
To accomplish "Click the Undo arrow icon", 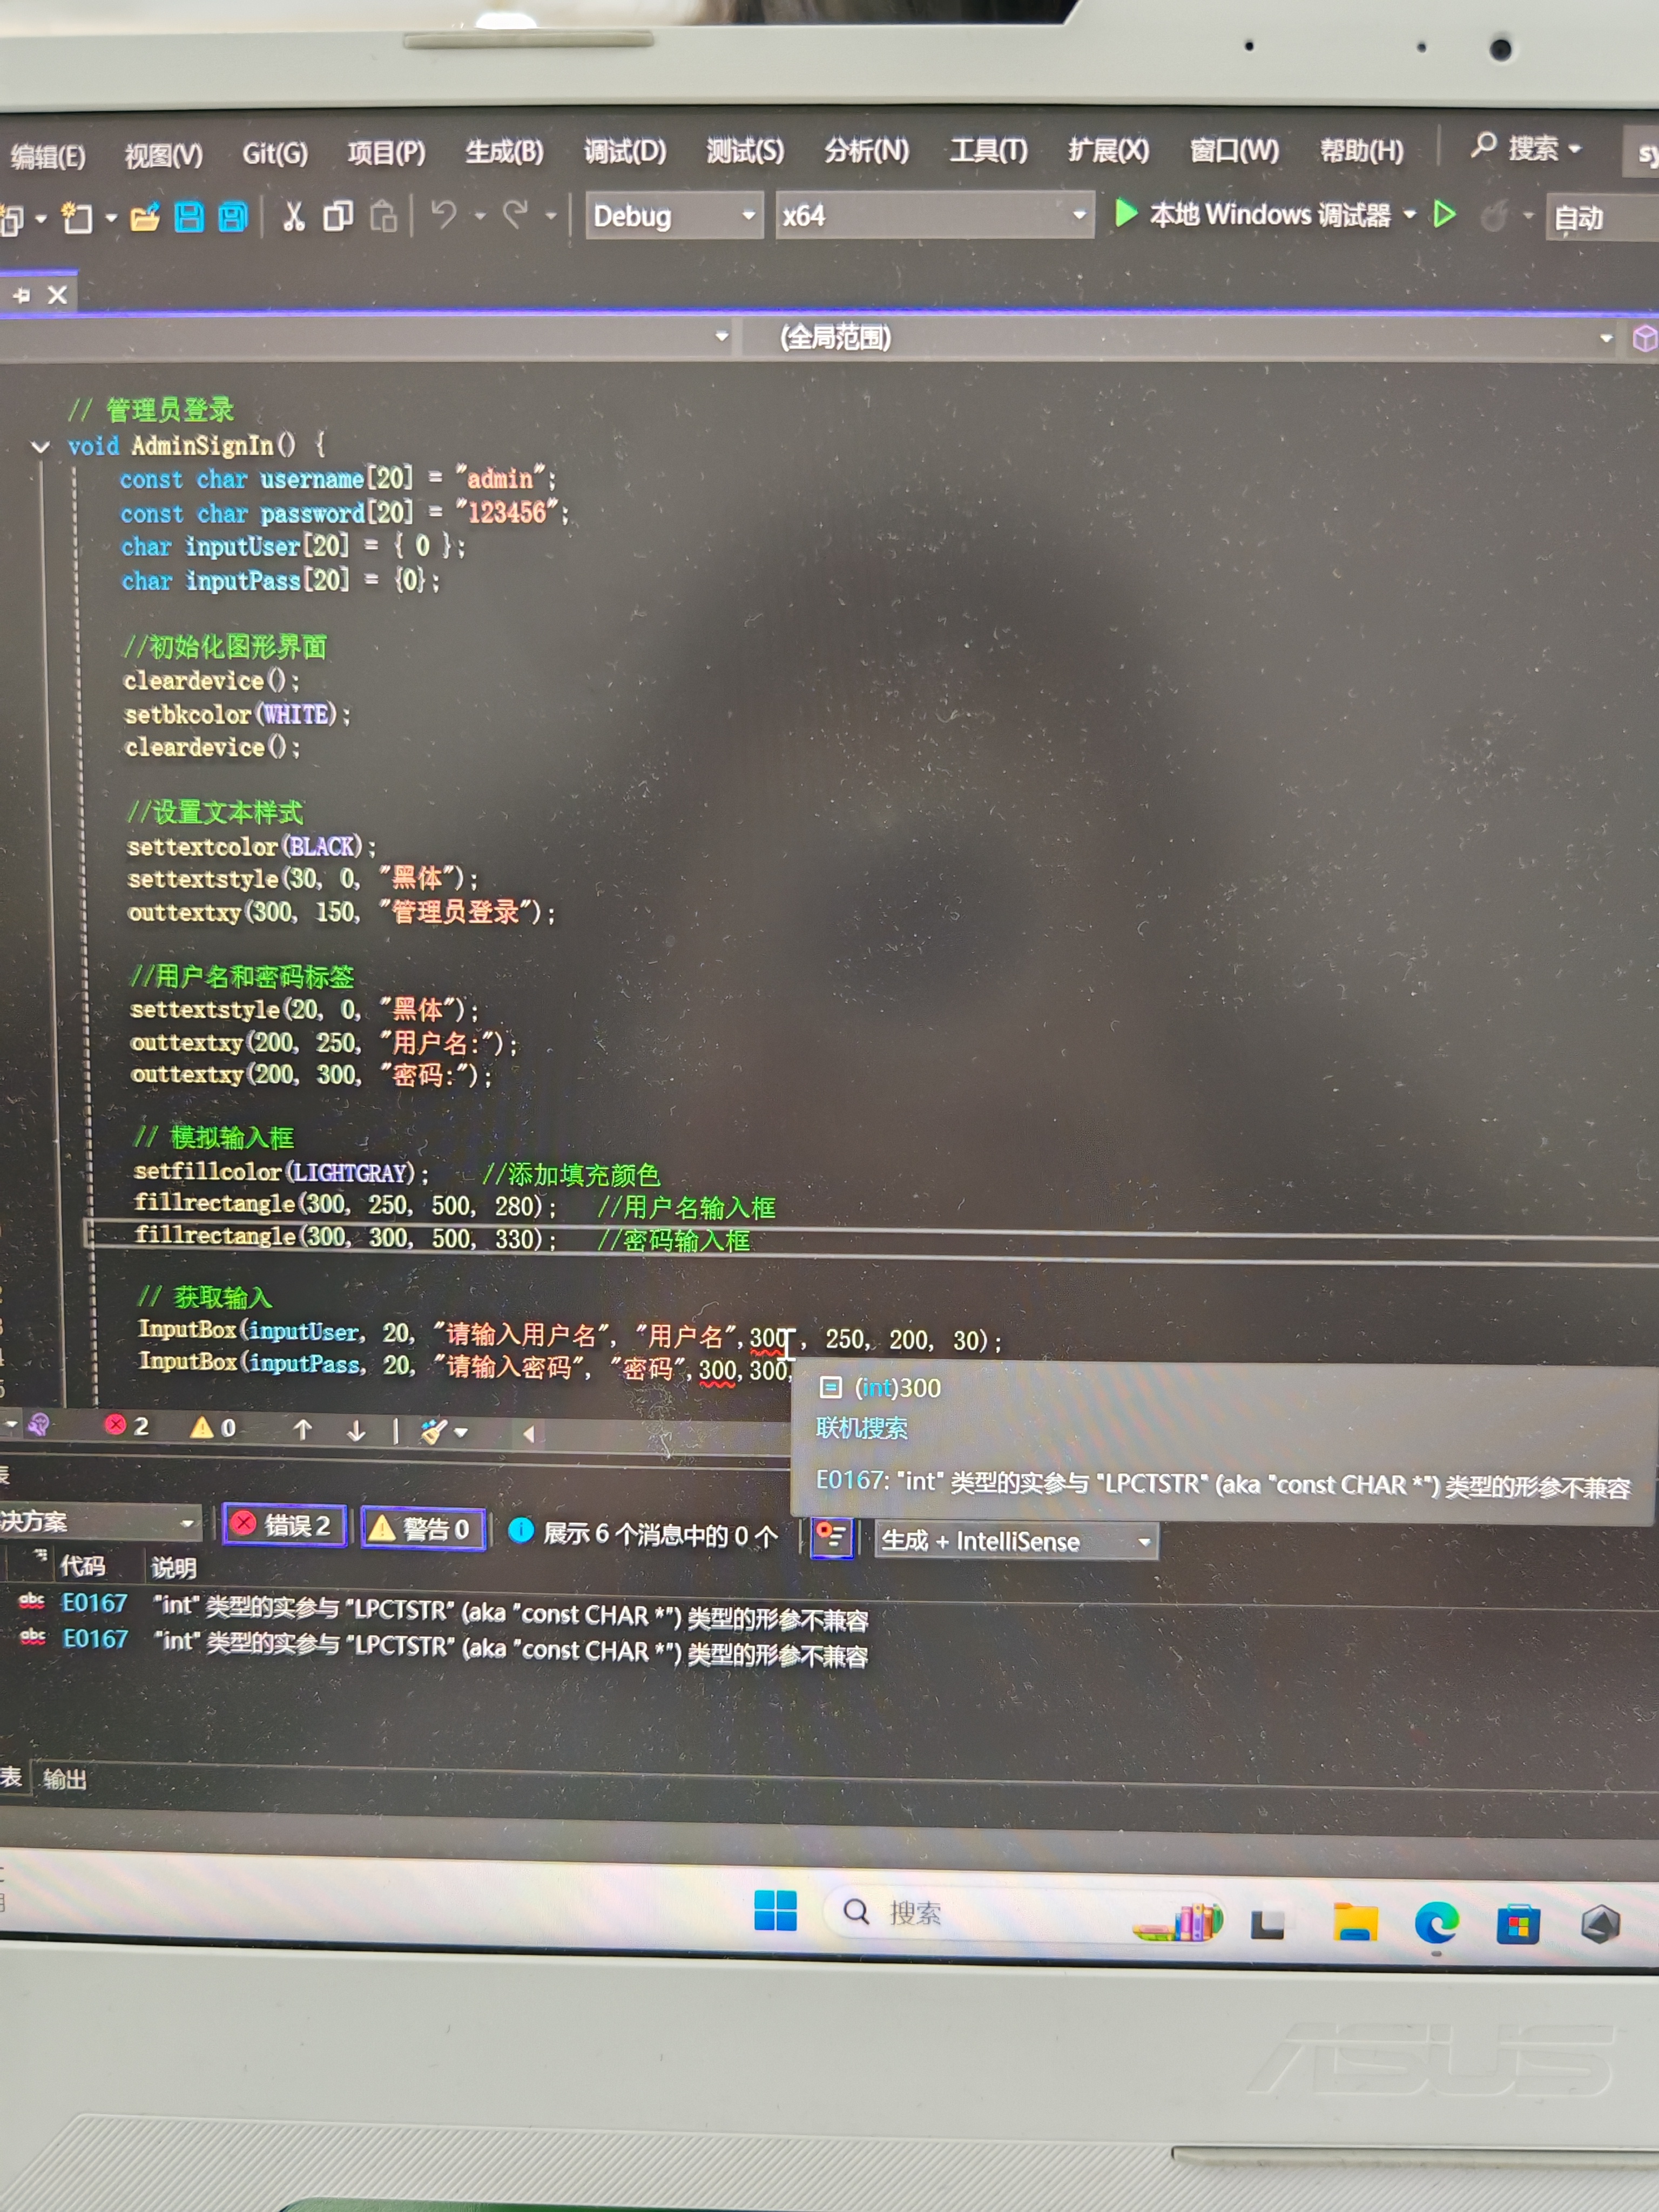I will 443,214.
